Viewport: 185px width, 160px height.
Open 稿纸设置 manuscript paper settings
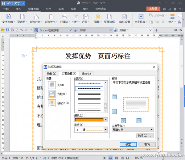[x=125, y=18]
